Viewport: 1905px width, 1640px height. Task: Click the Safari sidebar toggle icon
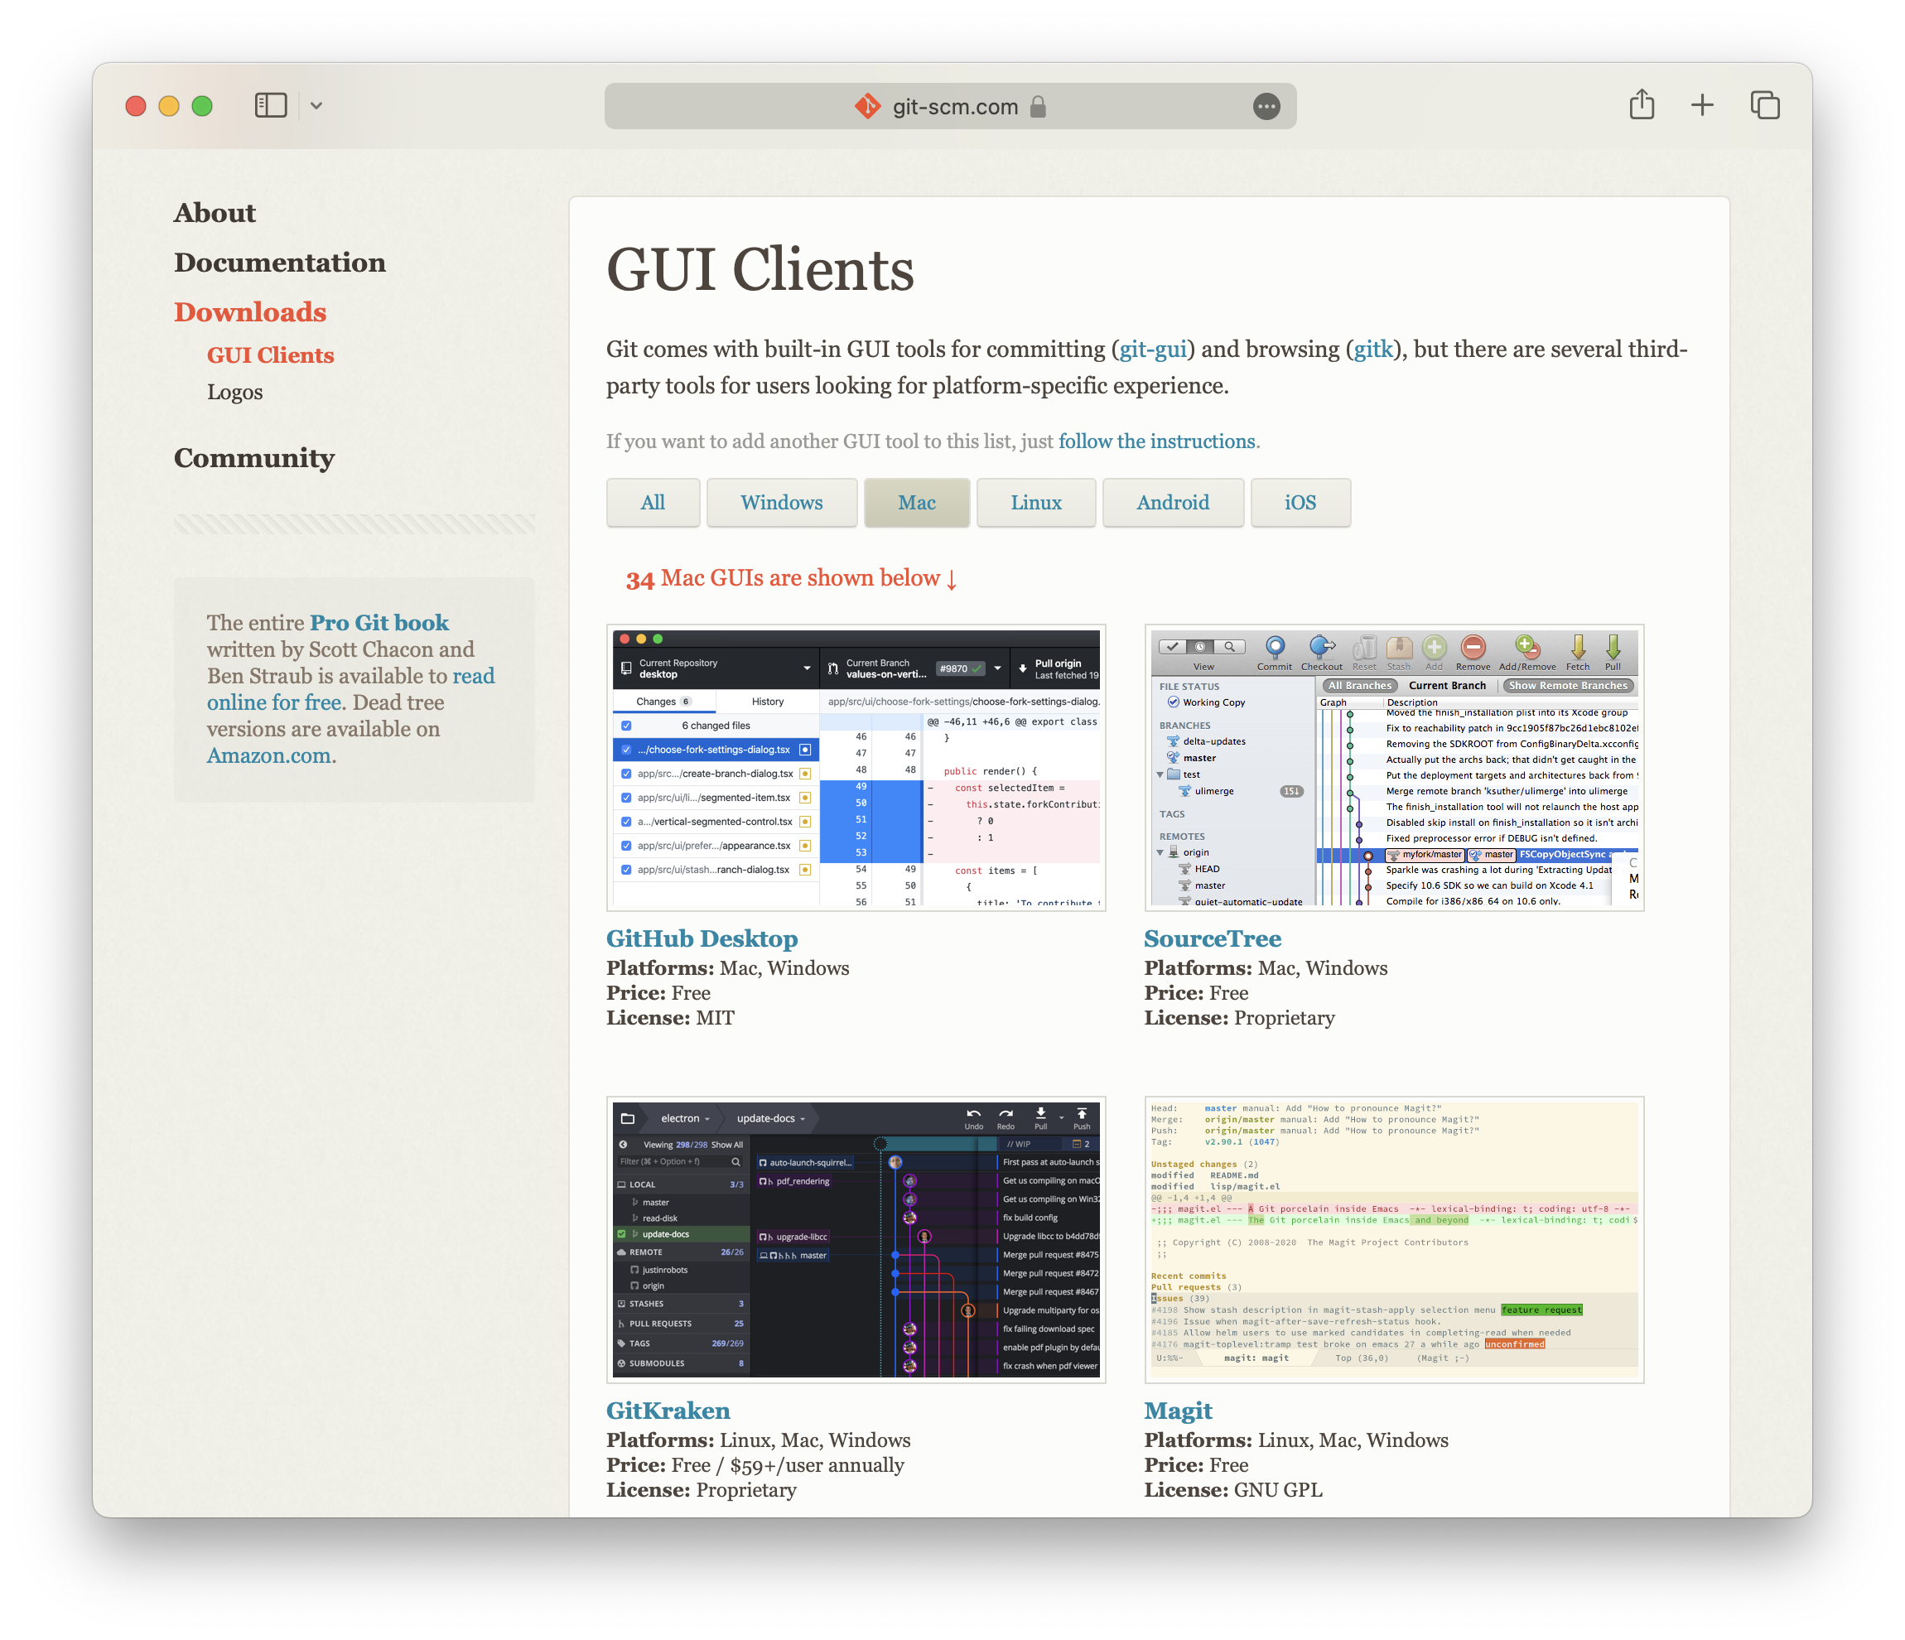270,105
